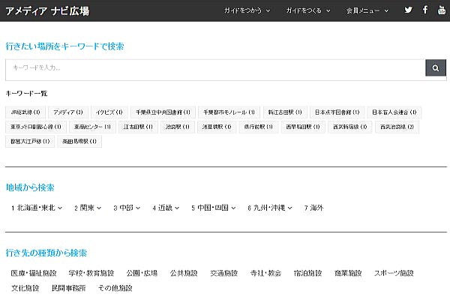Open the Facebook icon link
The width and height of the screenshot is (450, 300).
(x=425, y=10)
